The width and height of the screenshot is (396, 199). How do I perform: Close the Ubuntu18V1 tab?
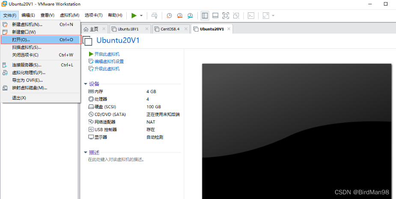tap(146, 29)
